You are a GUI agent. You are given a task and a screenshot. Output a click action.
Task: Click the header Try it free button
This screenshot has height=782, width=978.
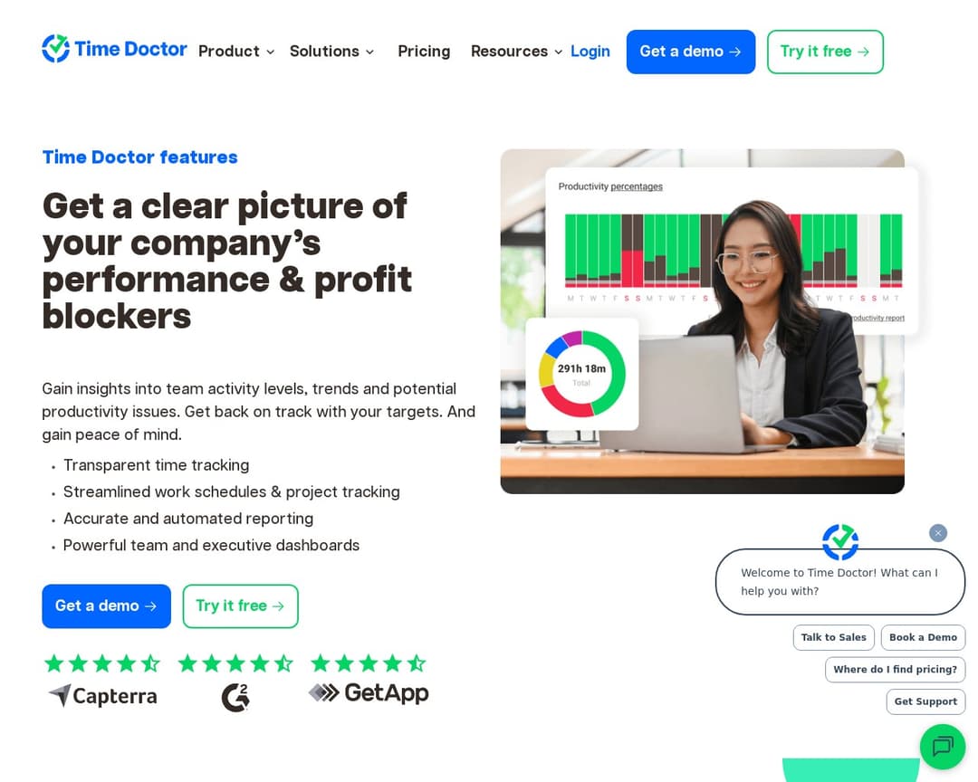825,52
